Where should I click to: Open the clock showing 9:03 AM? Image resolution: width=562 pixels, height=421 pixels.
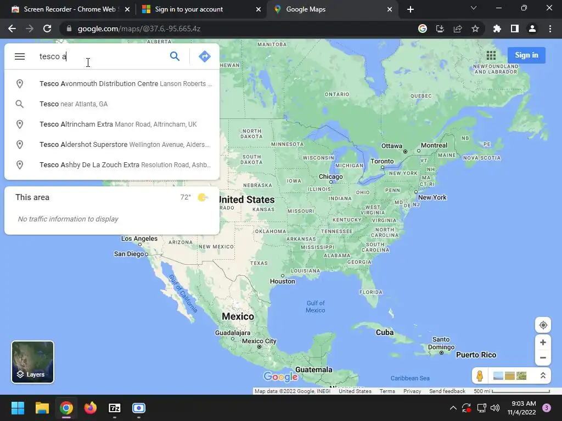[521, 408]
